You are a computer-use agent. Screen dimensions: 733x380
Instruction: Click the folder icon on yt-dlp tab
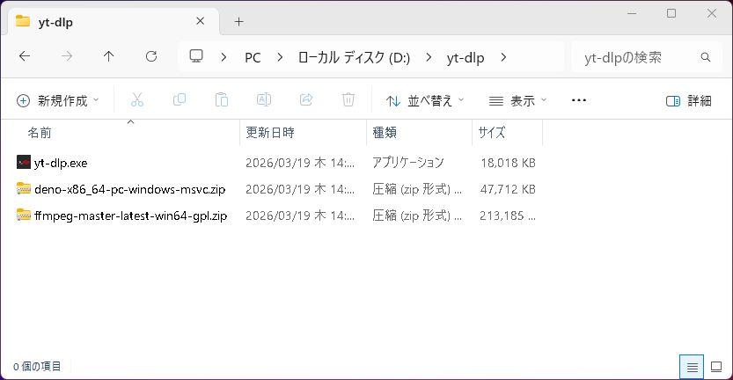pos(23,21)
